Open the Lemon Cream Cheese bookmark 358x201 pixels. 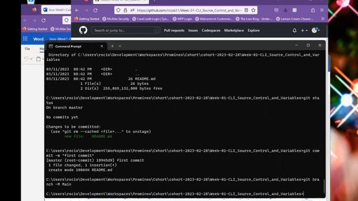(x=295, y=19)
